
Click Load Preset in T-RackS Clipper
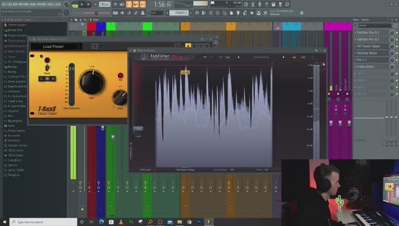click(53, 47)
